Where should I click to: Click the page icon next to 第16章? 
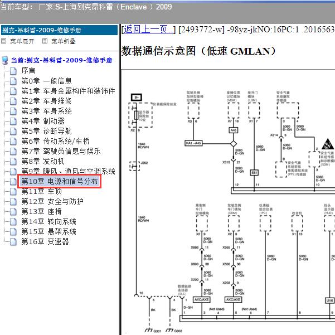(13, 242)
